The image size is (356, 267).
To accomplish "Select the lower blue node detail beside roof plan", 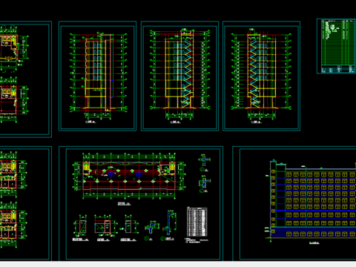I will pos(204,184).
